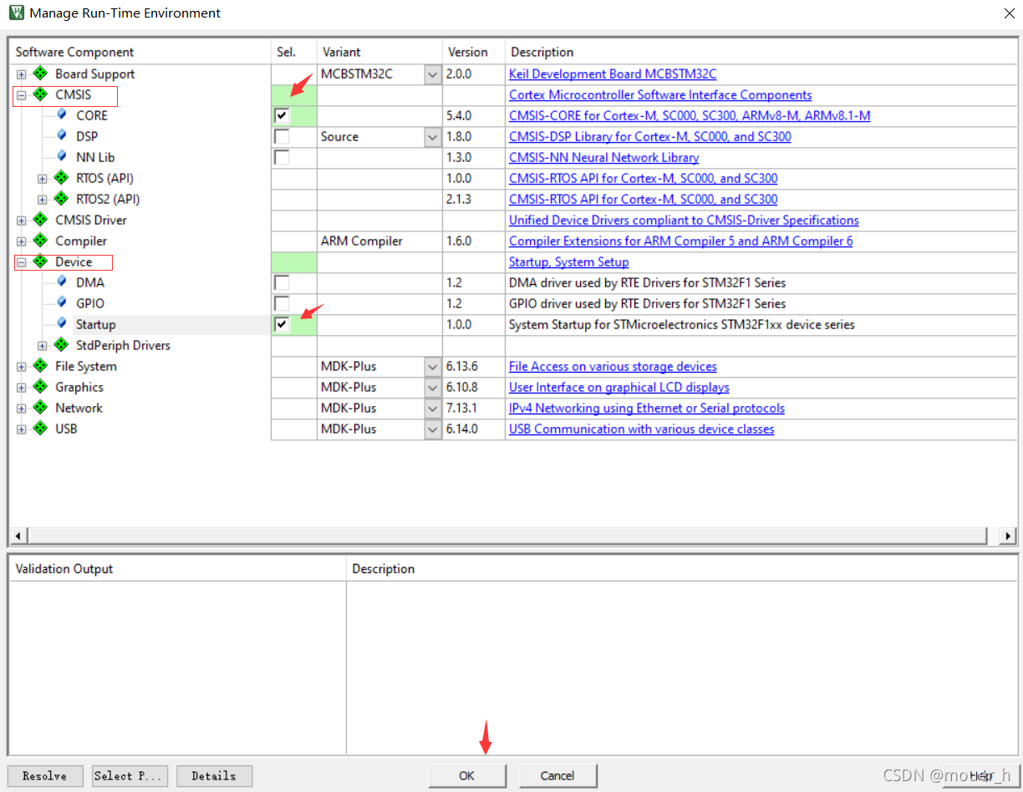Click the Sel. column header
This screenshot has height=792, width=1023.
pos(294,52)
